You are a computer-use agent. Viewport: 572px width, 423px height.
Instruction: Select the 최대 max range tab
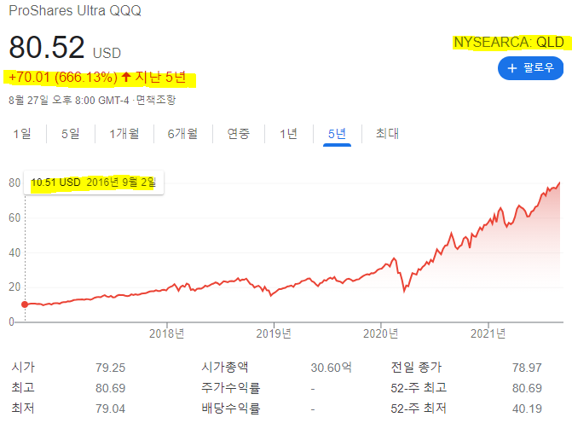coord(387,134)
